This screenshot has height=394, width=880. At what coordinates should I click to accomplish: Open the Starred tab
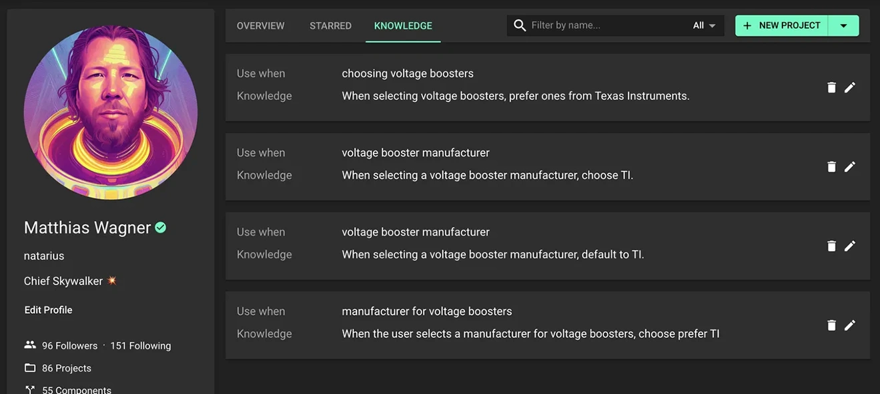[330, 25]
